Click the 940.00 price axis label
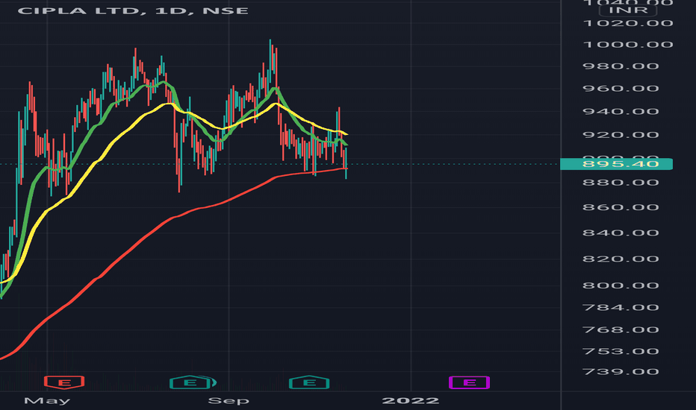 [621, 111]
